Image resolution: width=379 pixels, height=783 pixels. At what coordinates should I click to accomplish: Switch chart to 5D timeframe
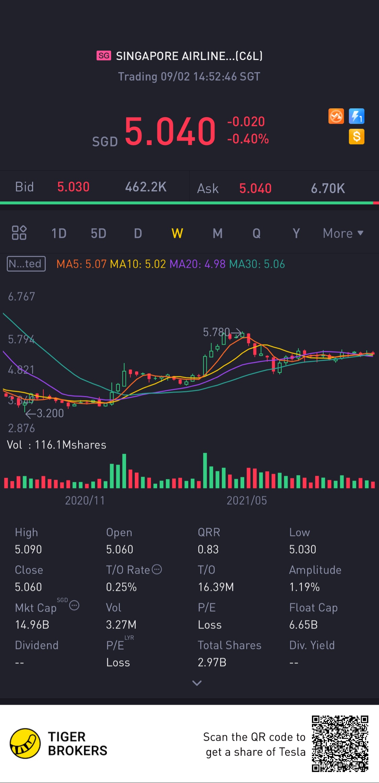tap(98, 233)
